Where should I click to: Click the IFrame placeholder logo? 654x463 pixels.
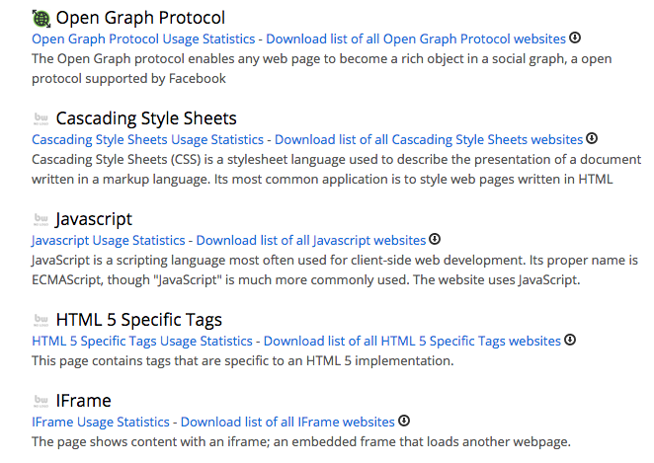pos(41,401)
